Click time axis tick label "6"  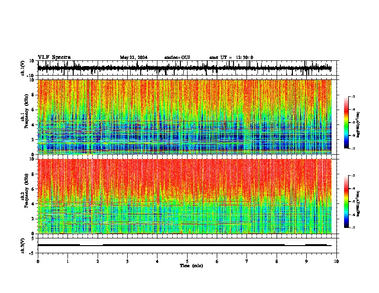[x=217, y=261]
